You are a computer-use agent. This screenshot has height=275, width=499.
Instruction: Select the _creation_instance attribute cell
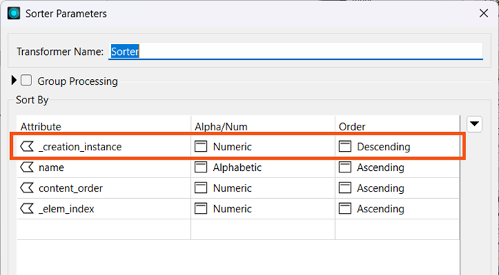(x=104, y=147)
